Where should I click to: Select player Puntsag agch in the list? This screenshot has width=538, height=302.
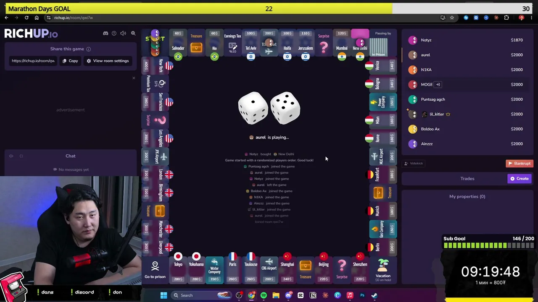[x=467, y=99]
